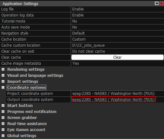Image resolution: width=164 pixels, height=139 pixels.
Task: Toggle Tutorial mode No value
Action: point(117,21)
